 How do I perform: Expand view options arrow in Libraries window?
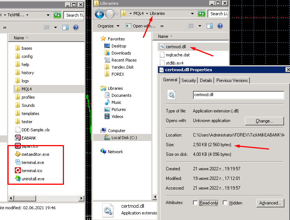click(x=200, y=26)
